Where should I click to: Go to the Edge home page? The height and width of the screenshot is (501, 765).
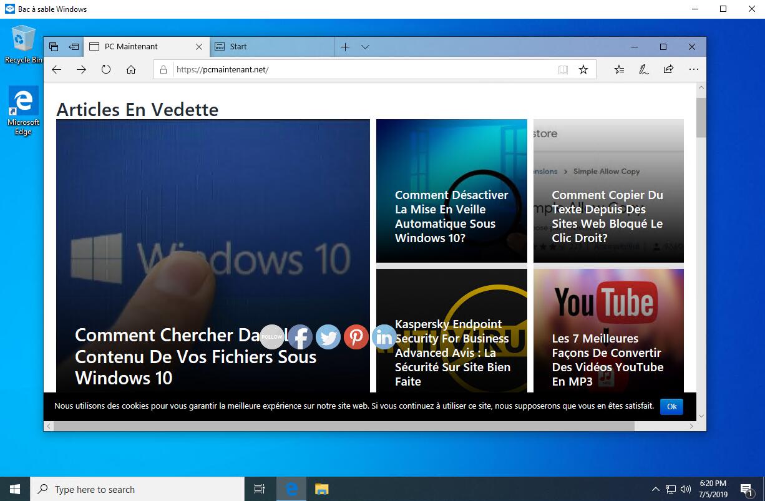131,69
